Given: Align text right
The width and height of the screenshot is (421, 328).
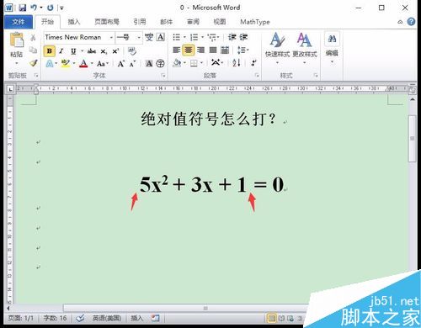Looking at the screenshot, I should point(200,50).
